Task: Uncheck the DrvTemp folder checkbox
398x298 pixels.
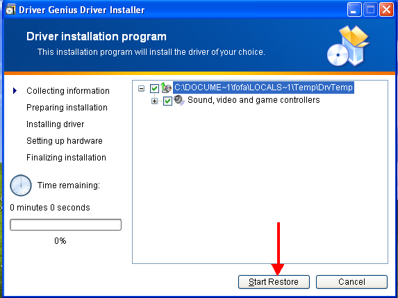Action: (154, 88)
